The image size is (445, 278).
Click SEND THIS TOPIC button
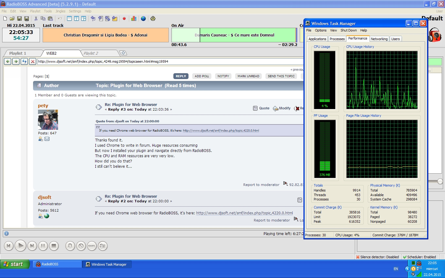[281, 76]
